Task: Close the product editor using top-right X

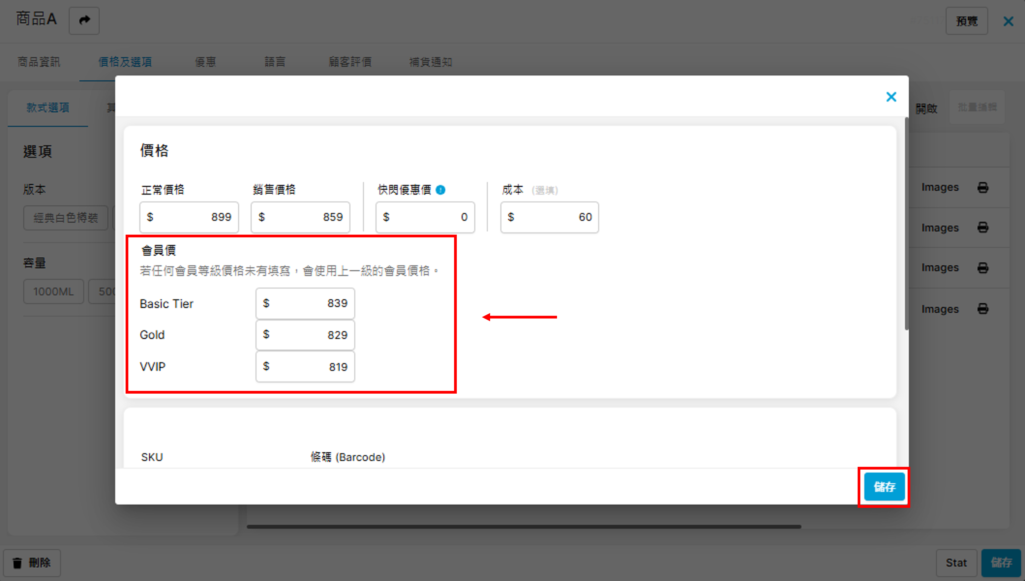Action: point(1008,22)
